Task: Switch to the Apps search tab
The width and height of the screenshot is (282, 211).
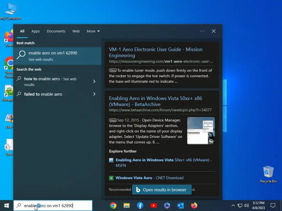Action: (x=36, y=31)
